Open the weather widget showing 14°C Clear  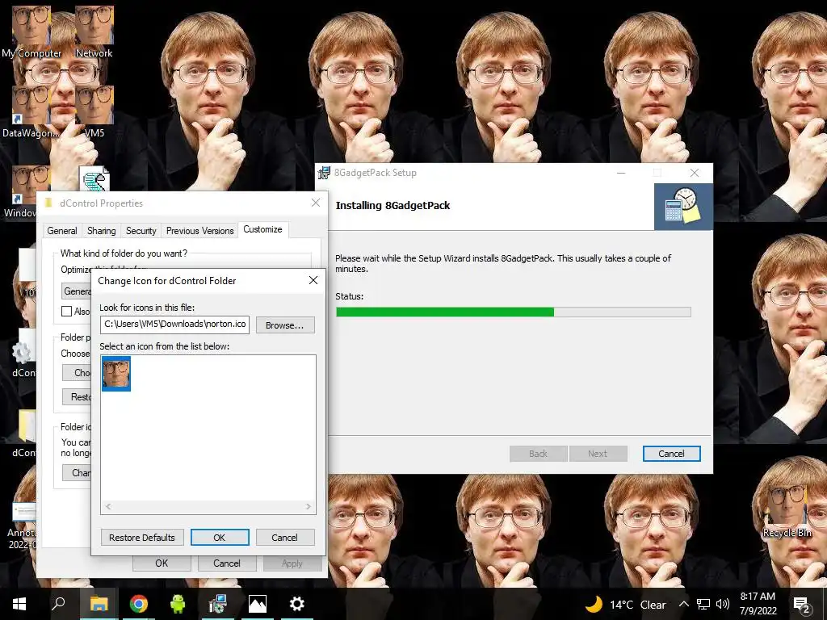tap(626, 604)
